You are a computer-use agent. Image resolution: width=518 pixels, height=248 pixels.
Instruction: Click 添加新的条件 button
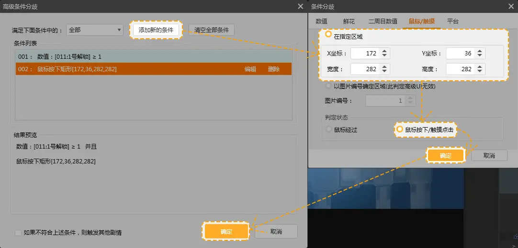point(156,30)
